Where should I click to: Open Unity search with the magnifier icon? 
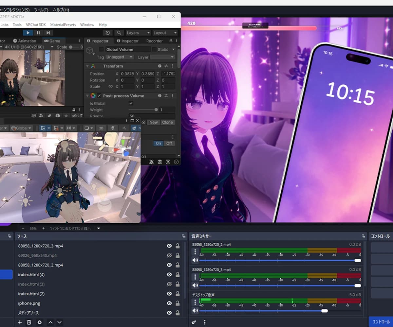pyautogui.click(x=119, y=33)
